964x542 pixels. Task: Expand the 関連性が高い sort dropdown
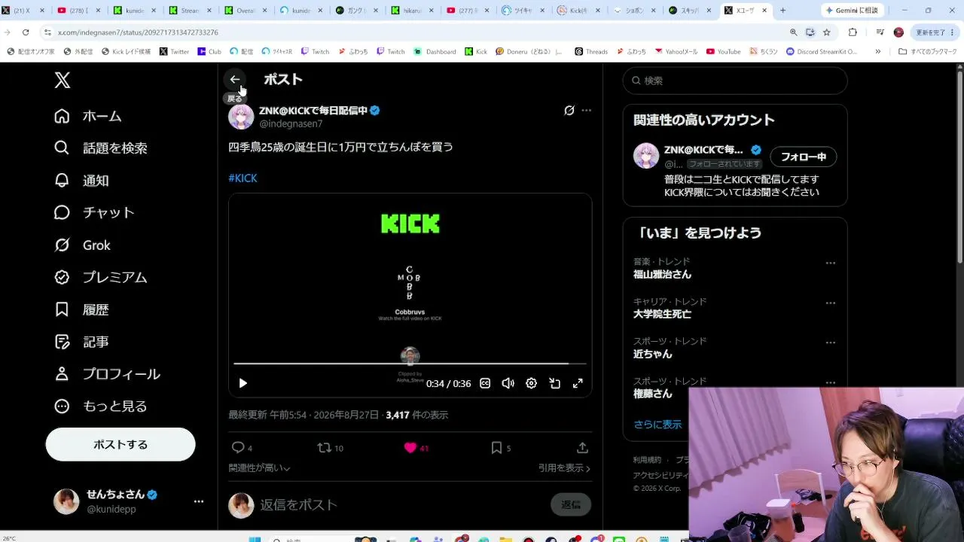pos(260,468)
